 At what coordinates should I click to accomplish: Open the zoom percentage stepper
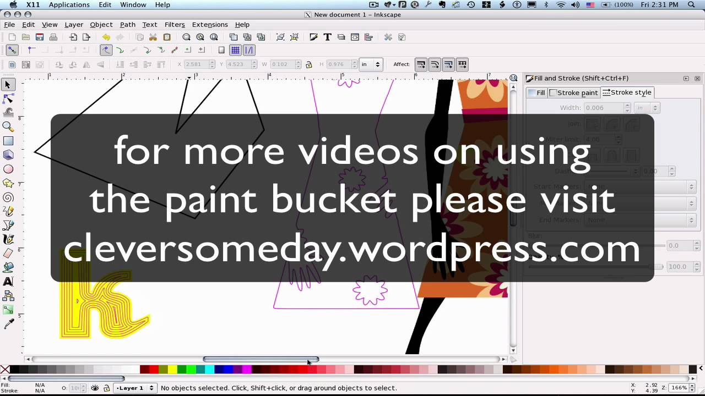[692, 388]
